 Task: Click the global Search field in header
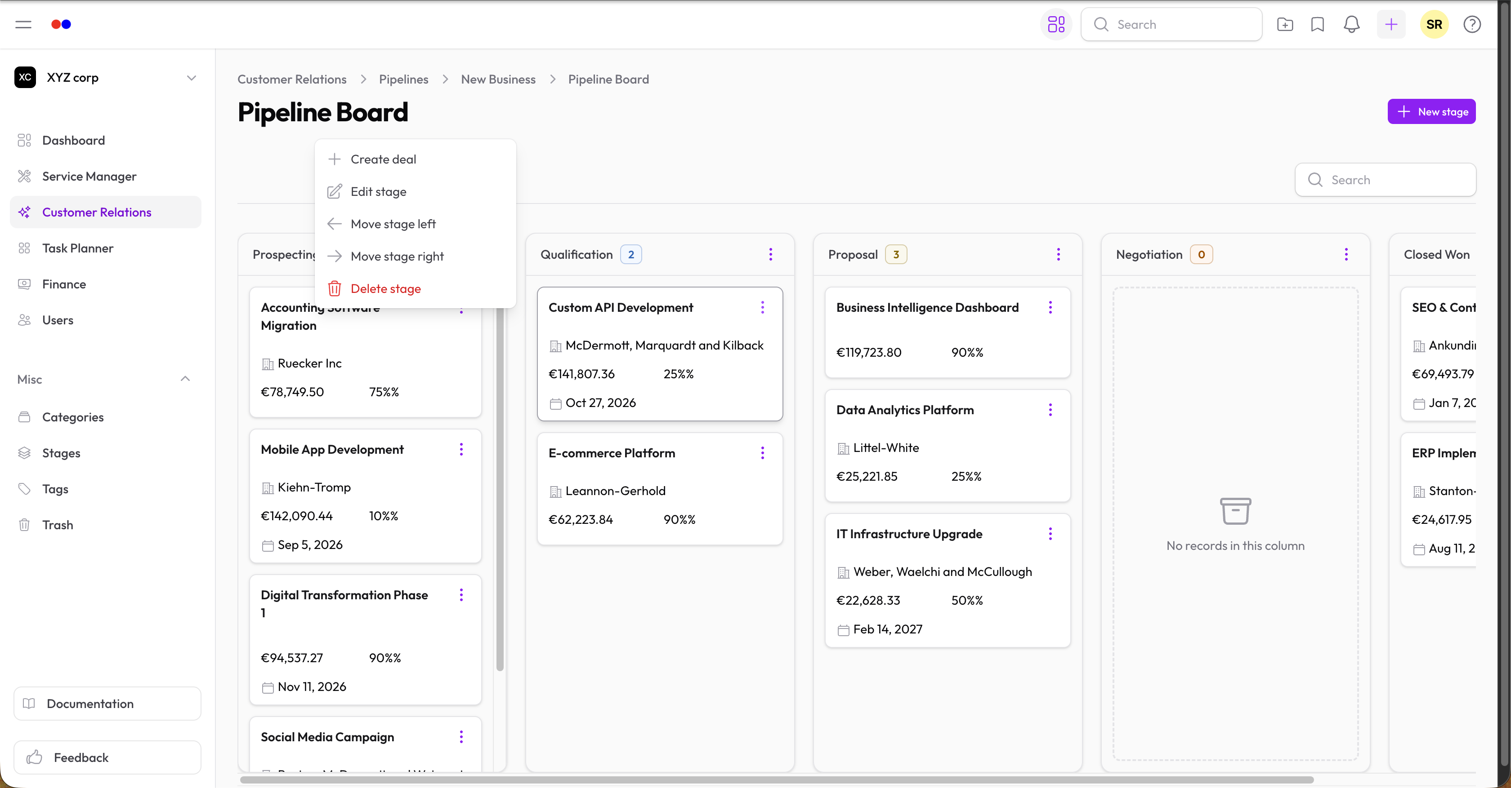(x=1171, y=25)
